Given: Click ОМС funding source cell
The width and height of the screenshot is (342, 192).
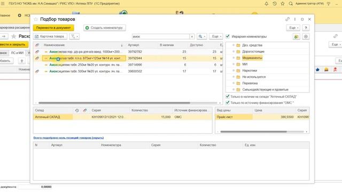Looking at the screenshot, I should 178,117.
